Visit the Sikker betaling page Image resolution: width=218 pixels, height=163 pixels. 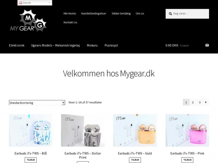121,13
